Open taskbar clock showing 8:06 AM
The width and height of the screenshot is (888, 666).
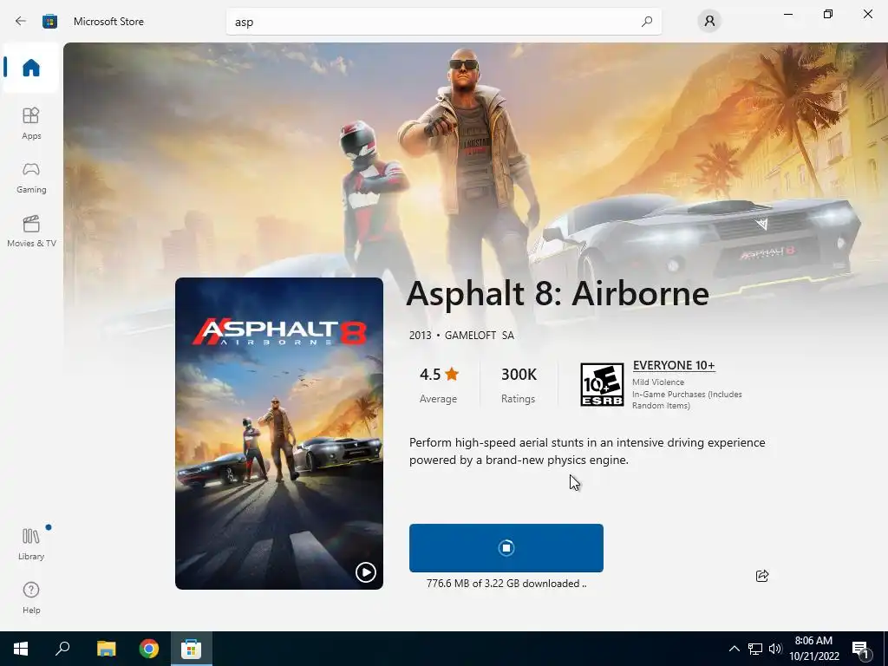coord(813,649)
